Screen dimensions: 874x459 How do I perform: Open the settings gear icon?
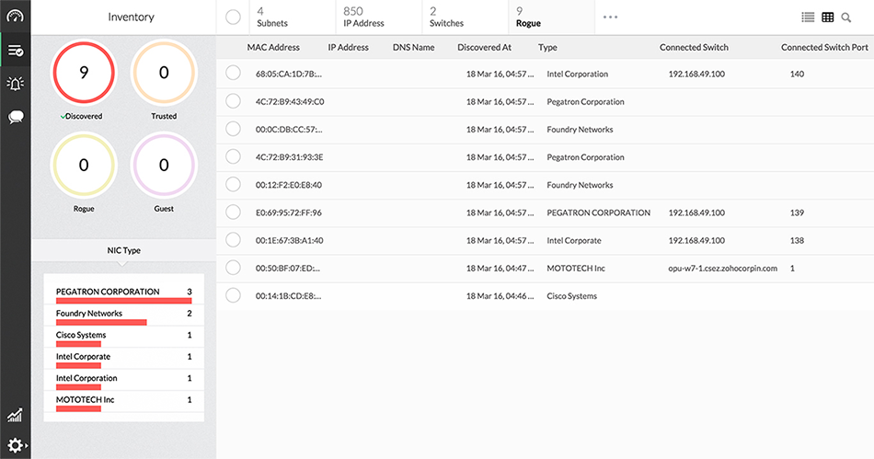15,444
